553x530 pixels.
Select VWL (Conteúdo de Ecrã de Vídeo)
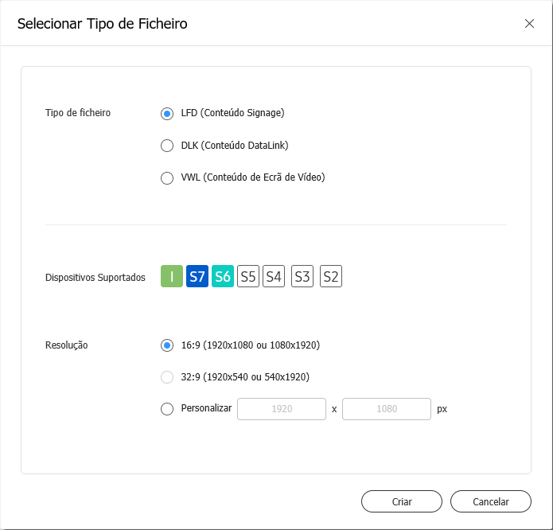(167, 178)
